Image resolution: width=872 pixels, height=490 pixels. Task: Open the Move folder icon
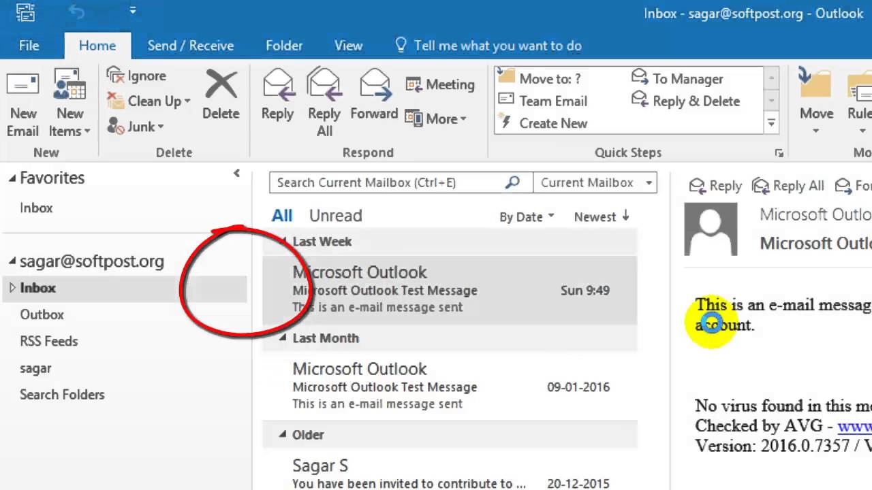point(816,86)
